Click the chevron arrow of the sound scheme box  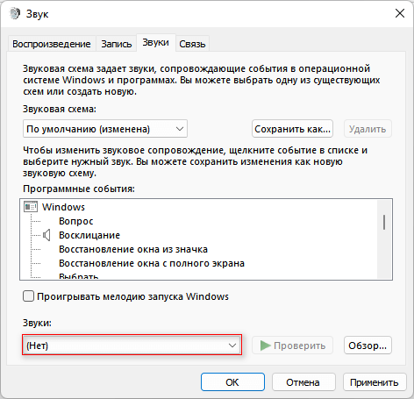180,129
